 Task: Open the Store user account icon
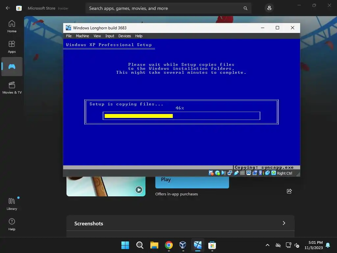coord(269,8)
